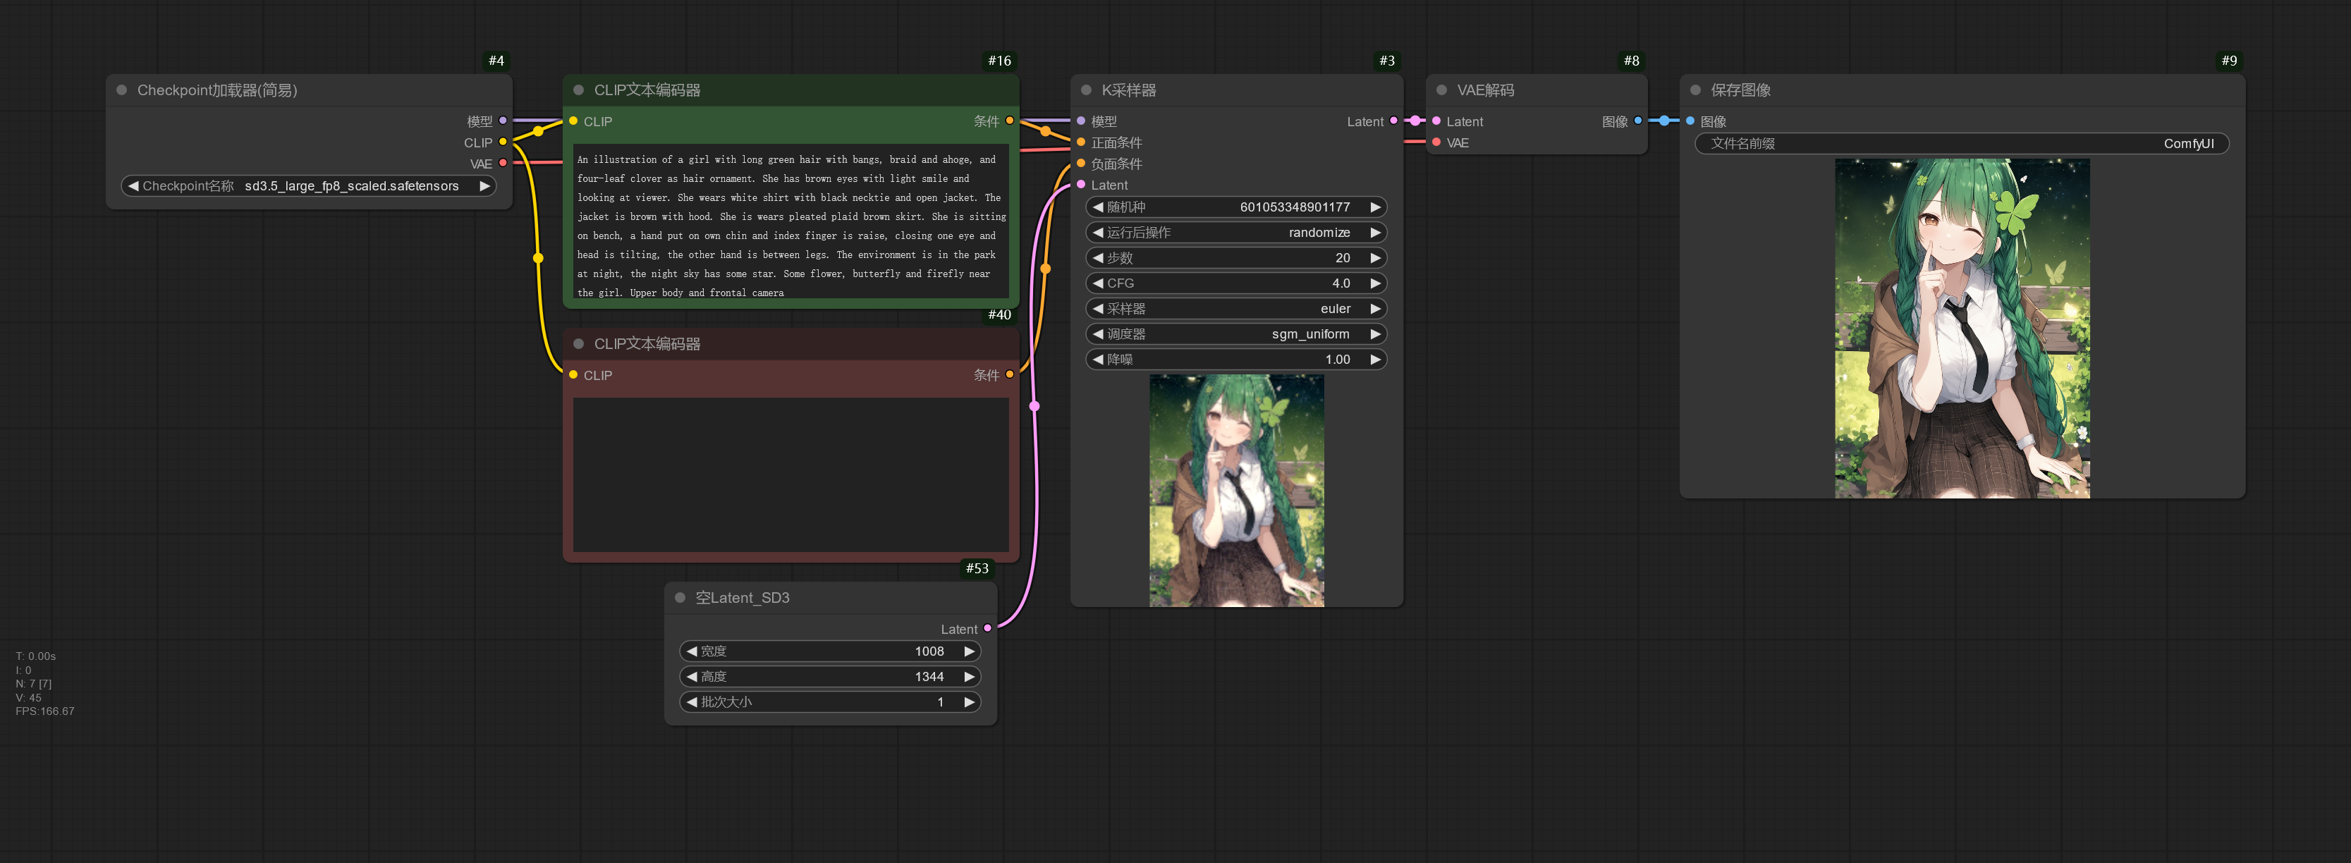Open the 调度器 sgm_uniform selection arrow
This screenshot has height=863, width=2351.
(x=1376, y=334)
